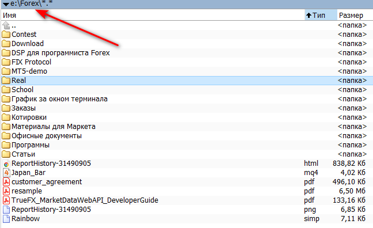Select the Contest folder icon
The image size is (373, 228).
[6, 35]
